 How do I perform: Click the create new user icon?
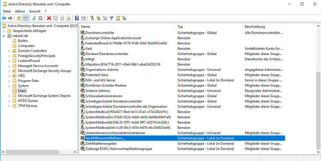click(x=92, y=18)
